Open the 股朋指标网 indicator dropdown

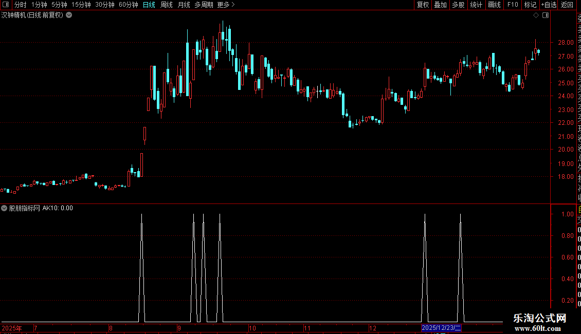(4, 208)
